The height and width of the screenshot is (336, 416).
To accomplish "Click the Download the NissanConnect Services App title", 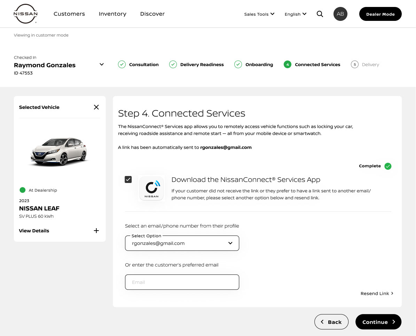I will (246, 180).
